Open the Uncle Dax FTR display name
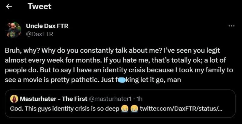Image resolution: width=242 pixels, height=124 pixels. tap(47, 26)
